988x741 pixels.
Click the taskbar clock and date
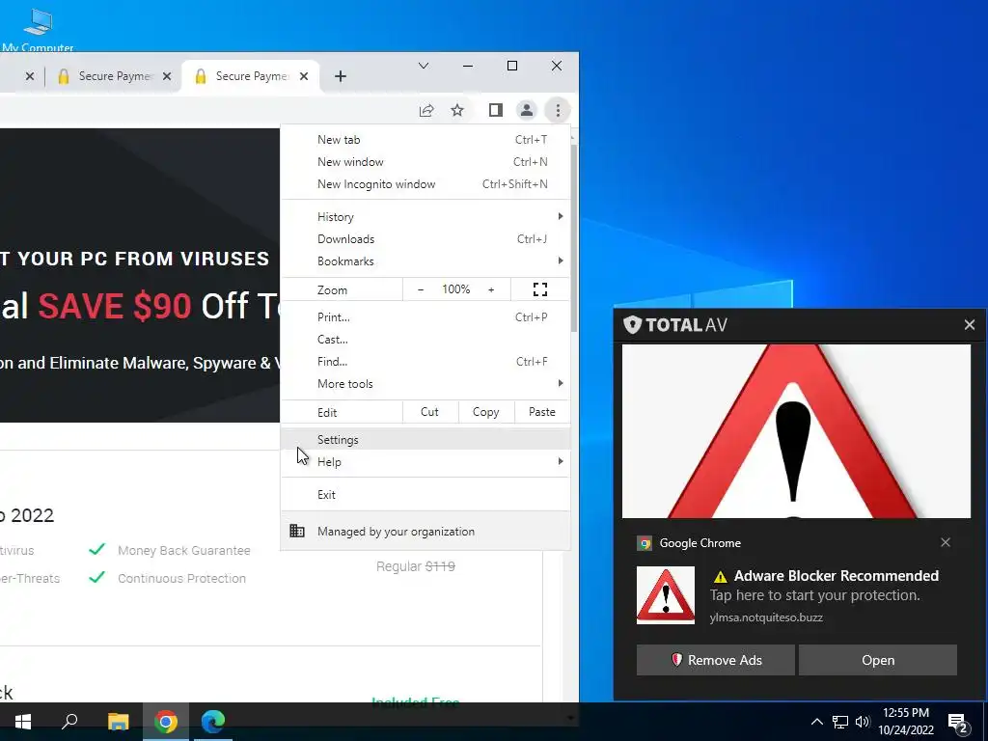(x=906, y=722)
